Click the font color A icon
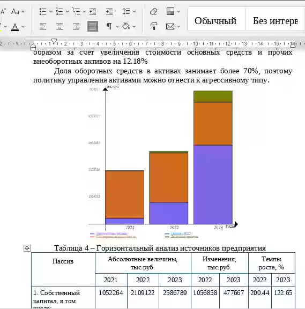 click(x=15, y=27)
